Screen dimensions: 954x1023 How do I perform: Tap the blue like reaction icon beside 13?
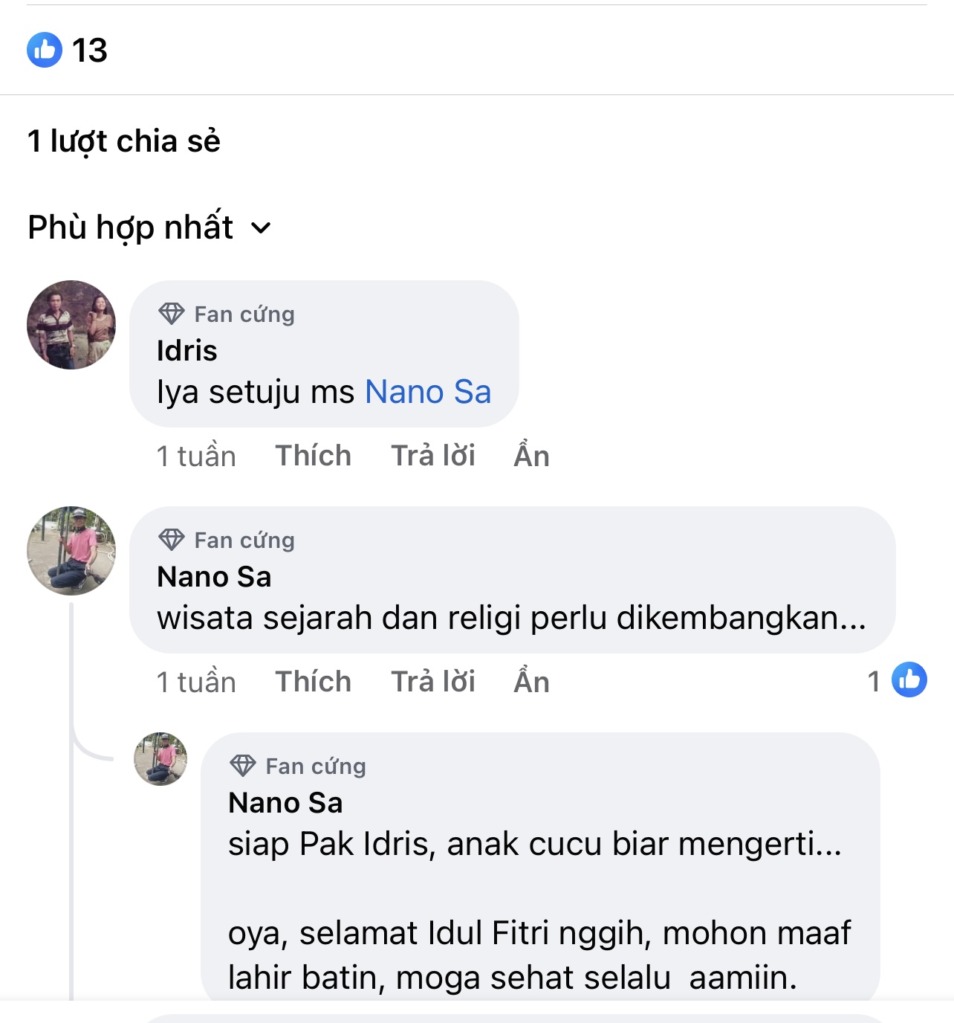(x=45, y=50)
